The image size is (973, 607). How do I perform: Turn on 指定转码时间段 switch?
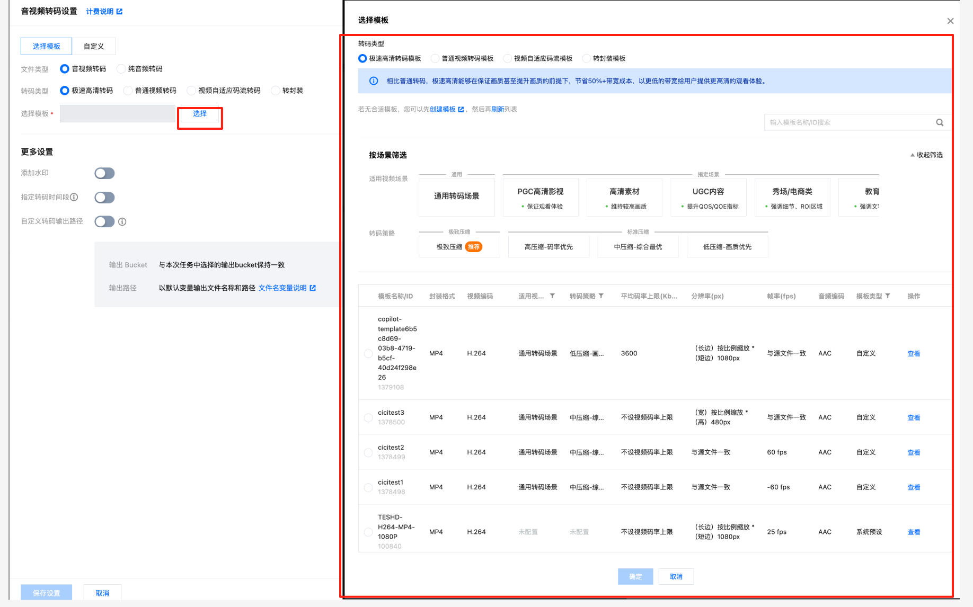[x=104, y=198]
